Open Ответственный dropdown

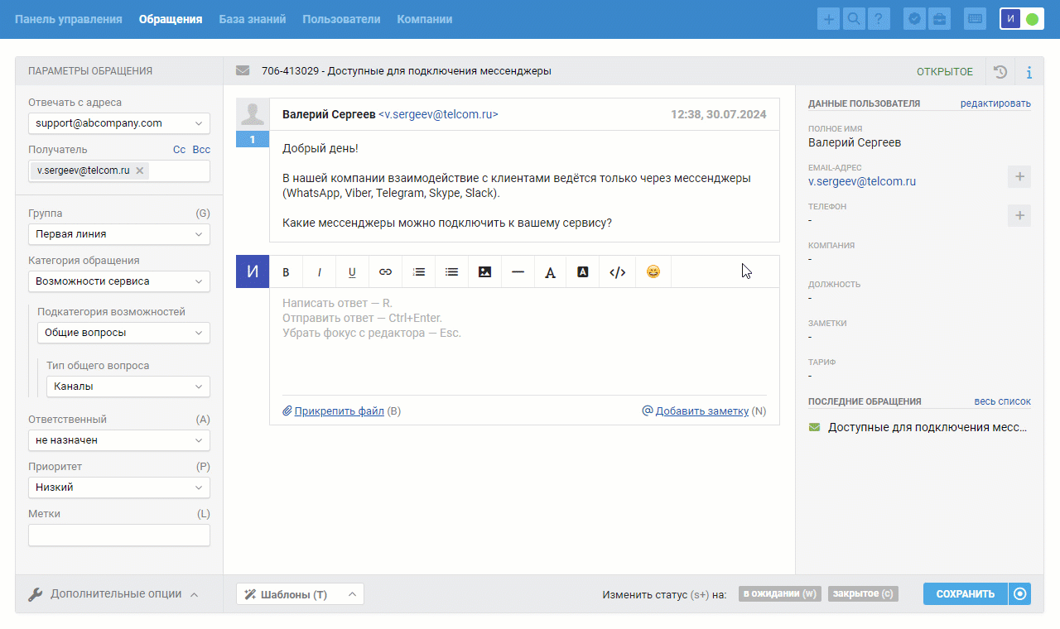pos(119,441)
